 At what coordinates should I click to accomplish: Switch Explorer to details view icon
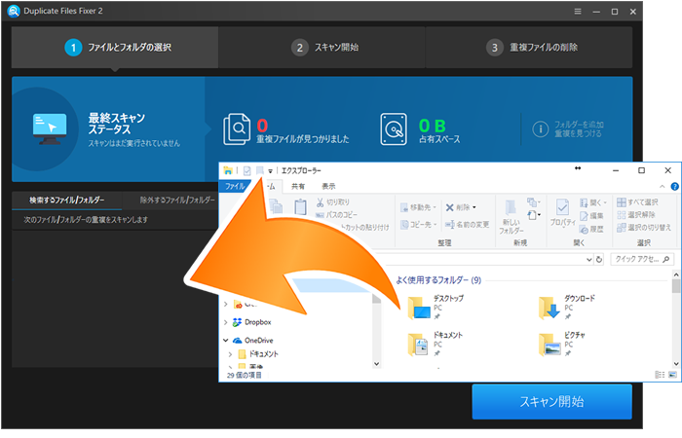click(660, 375)
